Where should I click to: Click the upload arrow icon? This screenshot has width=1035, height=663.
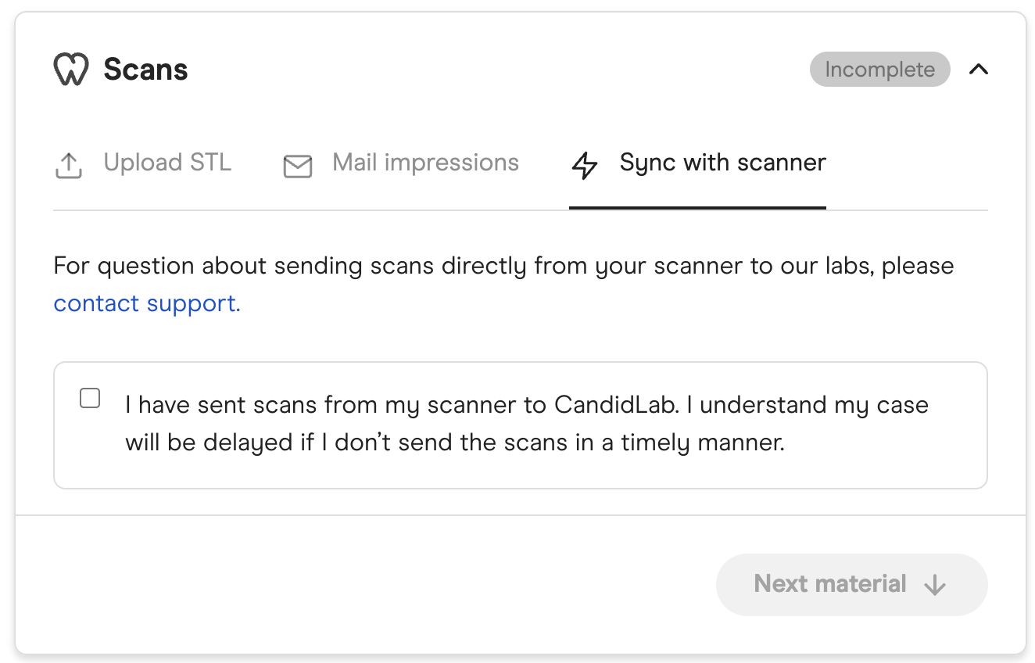tap(69, 165)
